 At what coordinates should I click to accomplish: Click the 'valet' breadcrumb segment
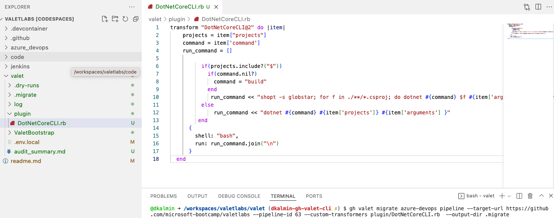[155, 19]
